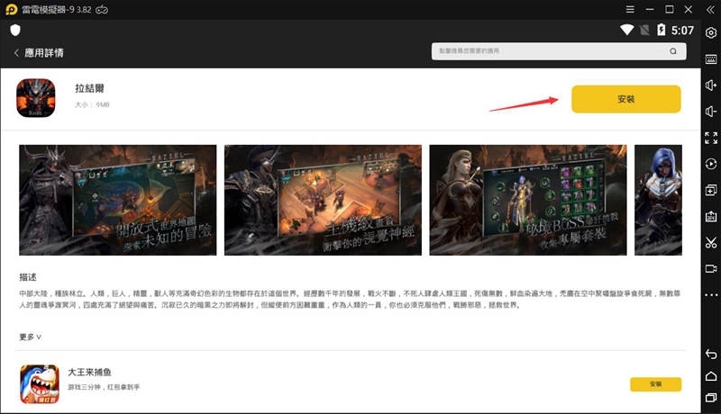Click the volume down sidebar icon
Image resolution: width=721 pixels, height=414 pixels.
coord(711,112)
